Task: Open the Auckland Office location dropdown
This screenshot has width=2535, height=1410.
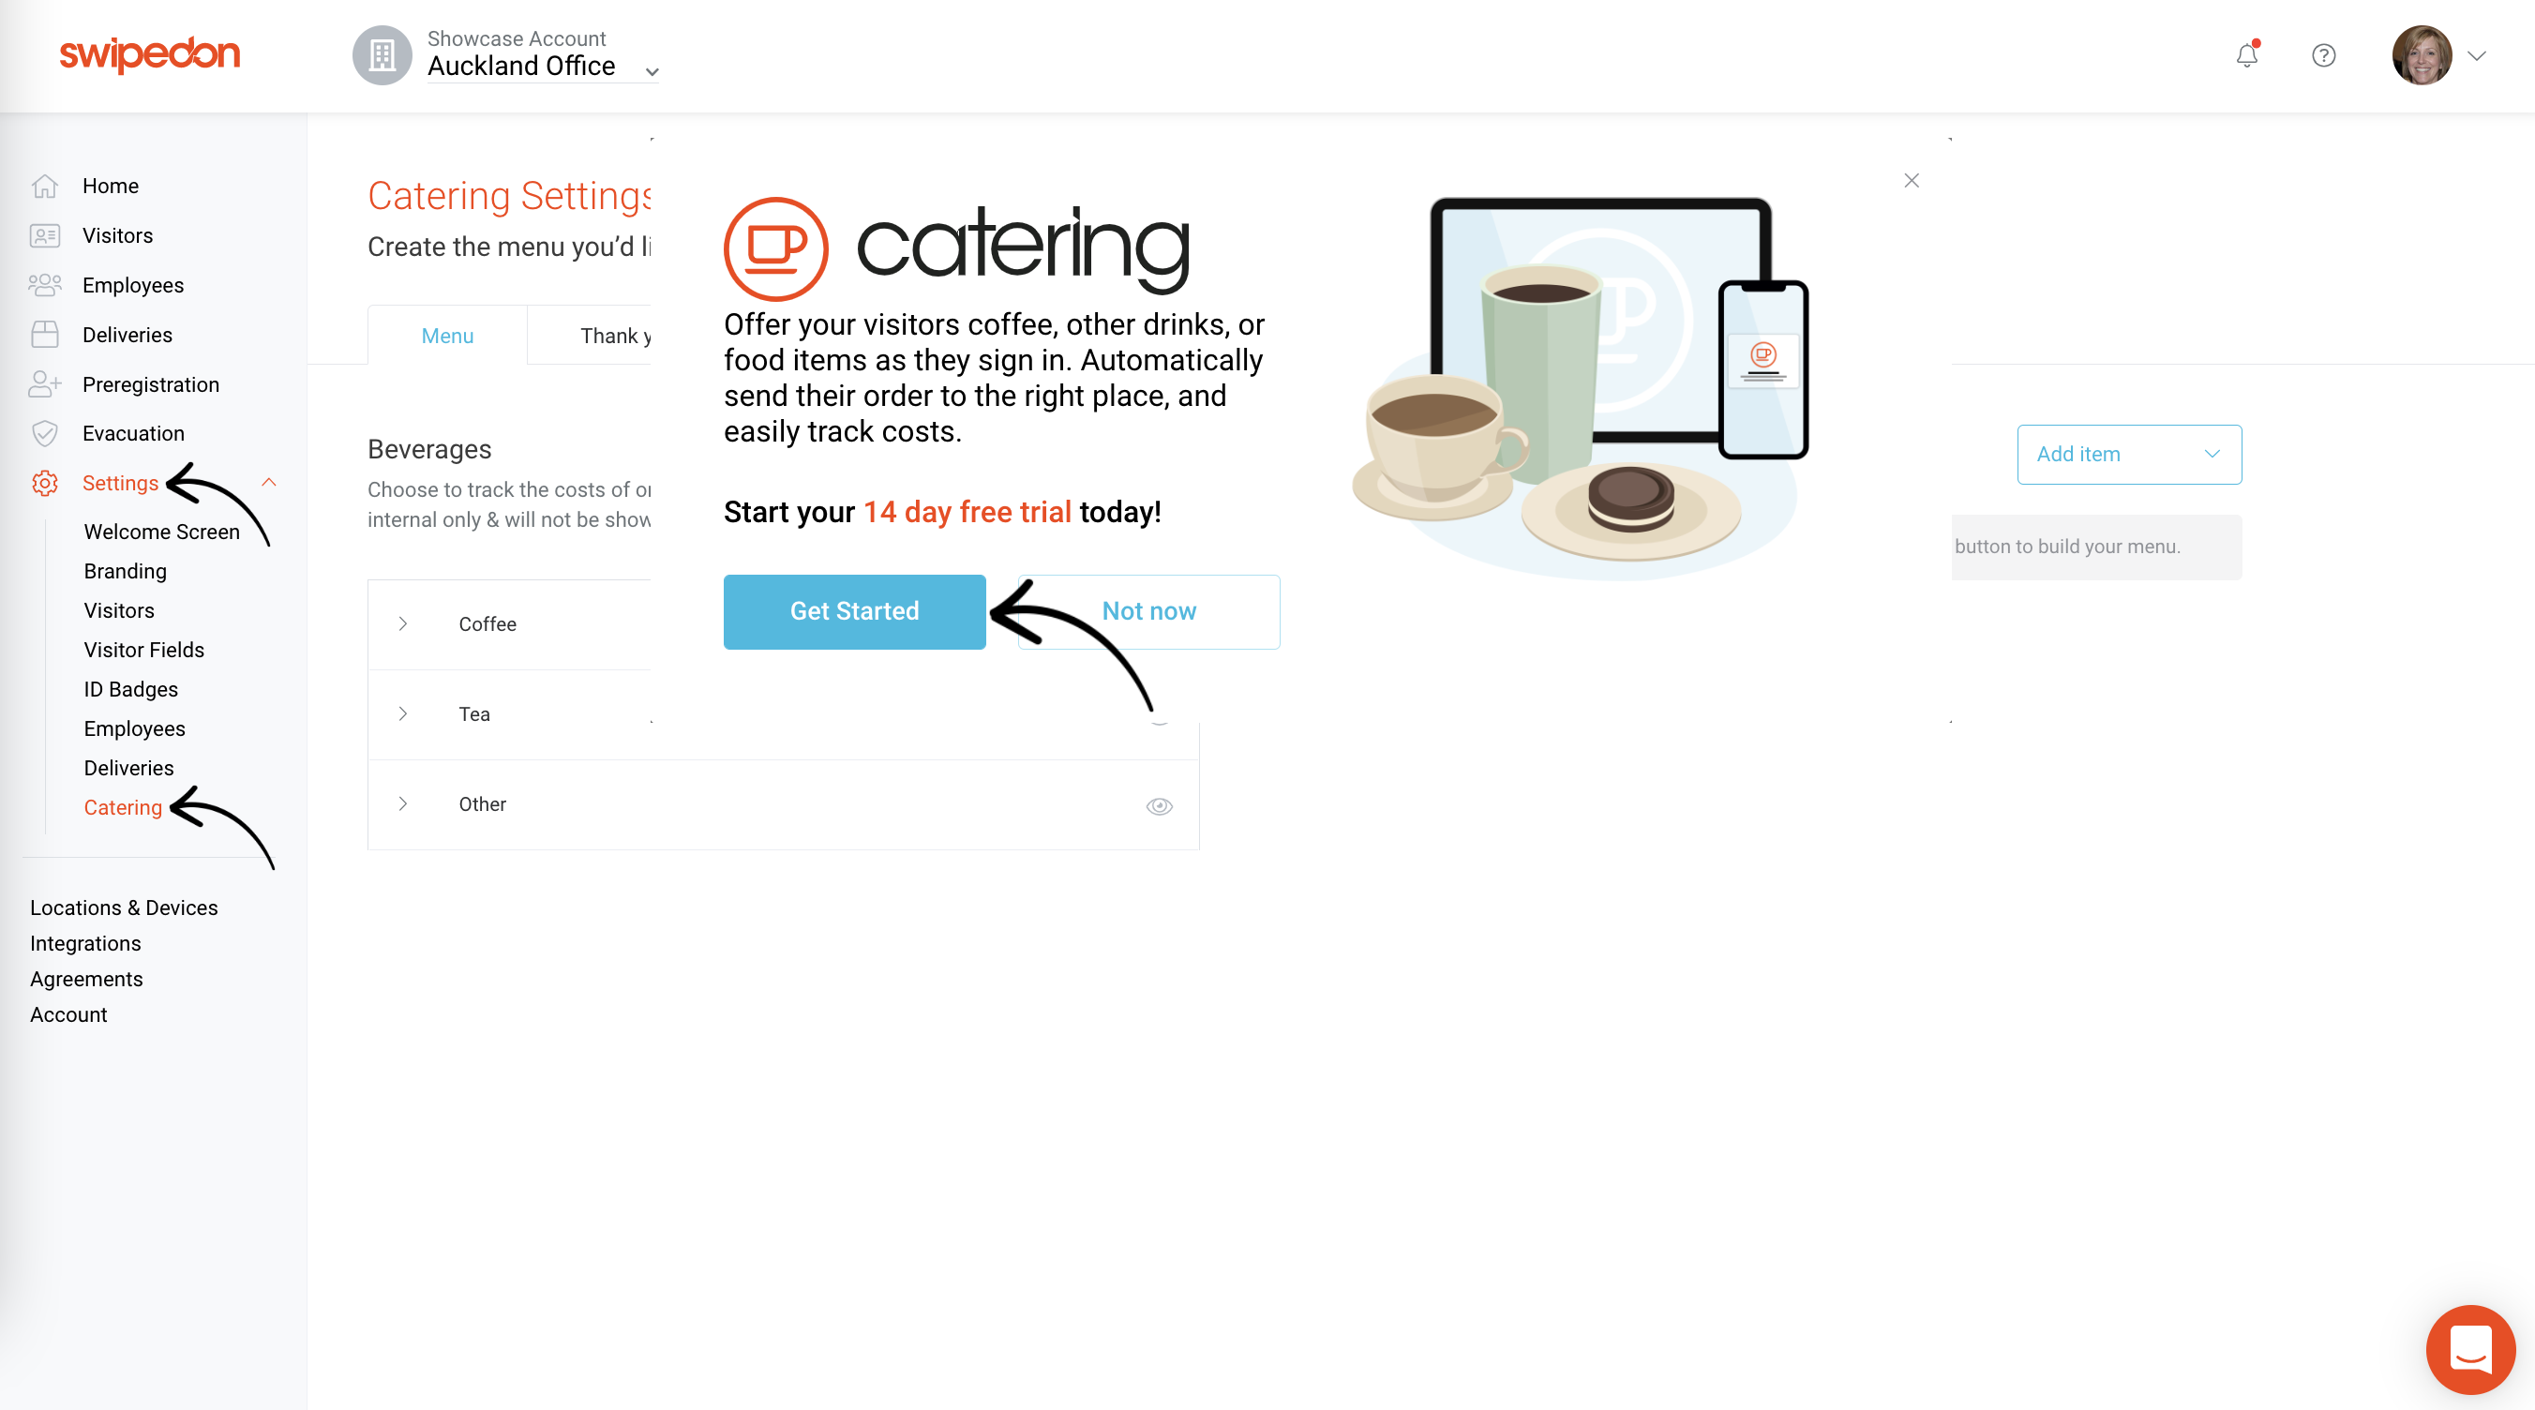Action: 543,66
